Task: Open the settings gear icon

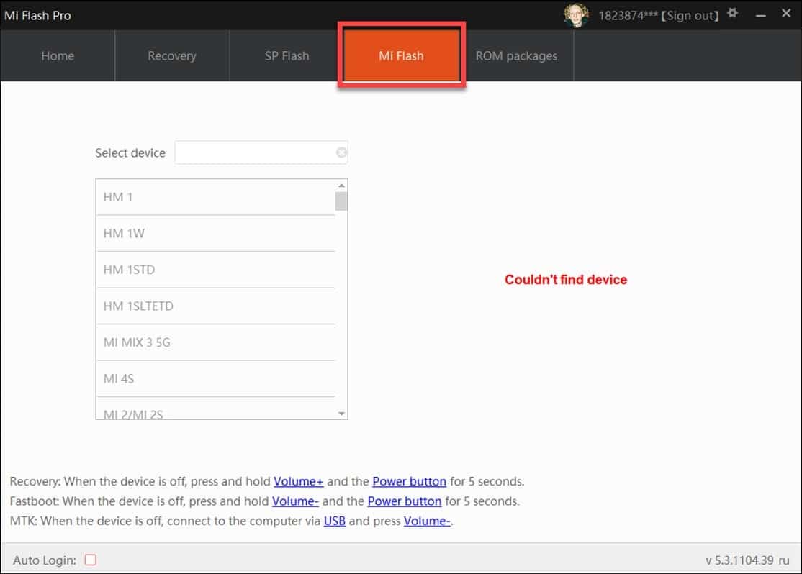Action: pos(732,13)
